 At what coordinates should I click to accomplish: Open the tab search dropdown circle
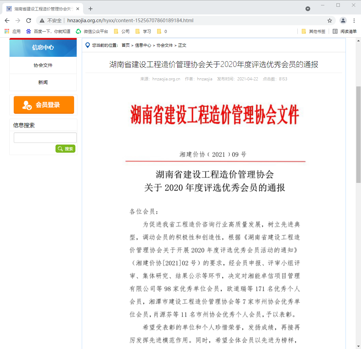coord(308,9)
